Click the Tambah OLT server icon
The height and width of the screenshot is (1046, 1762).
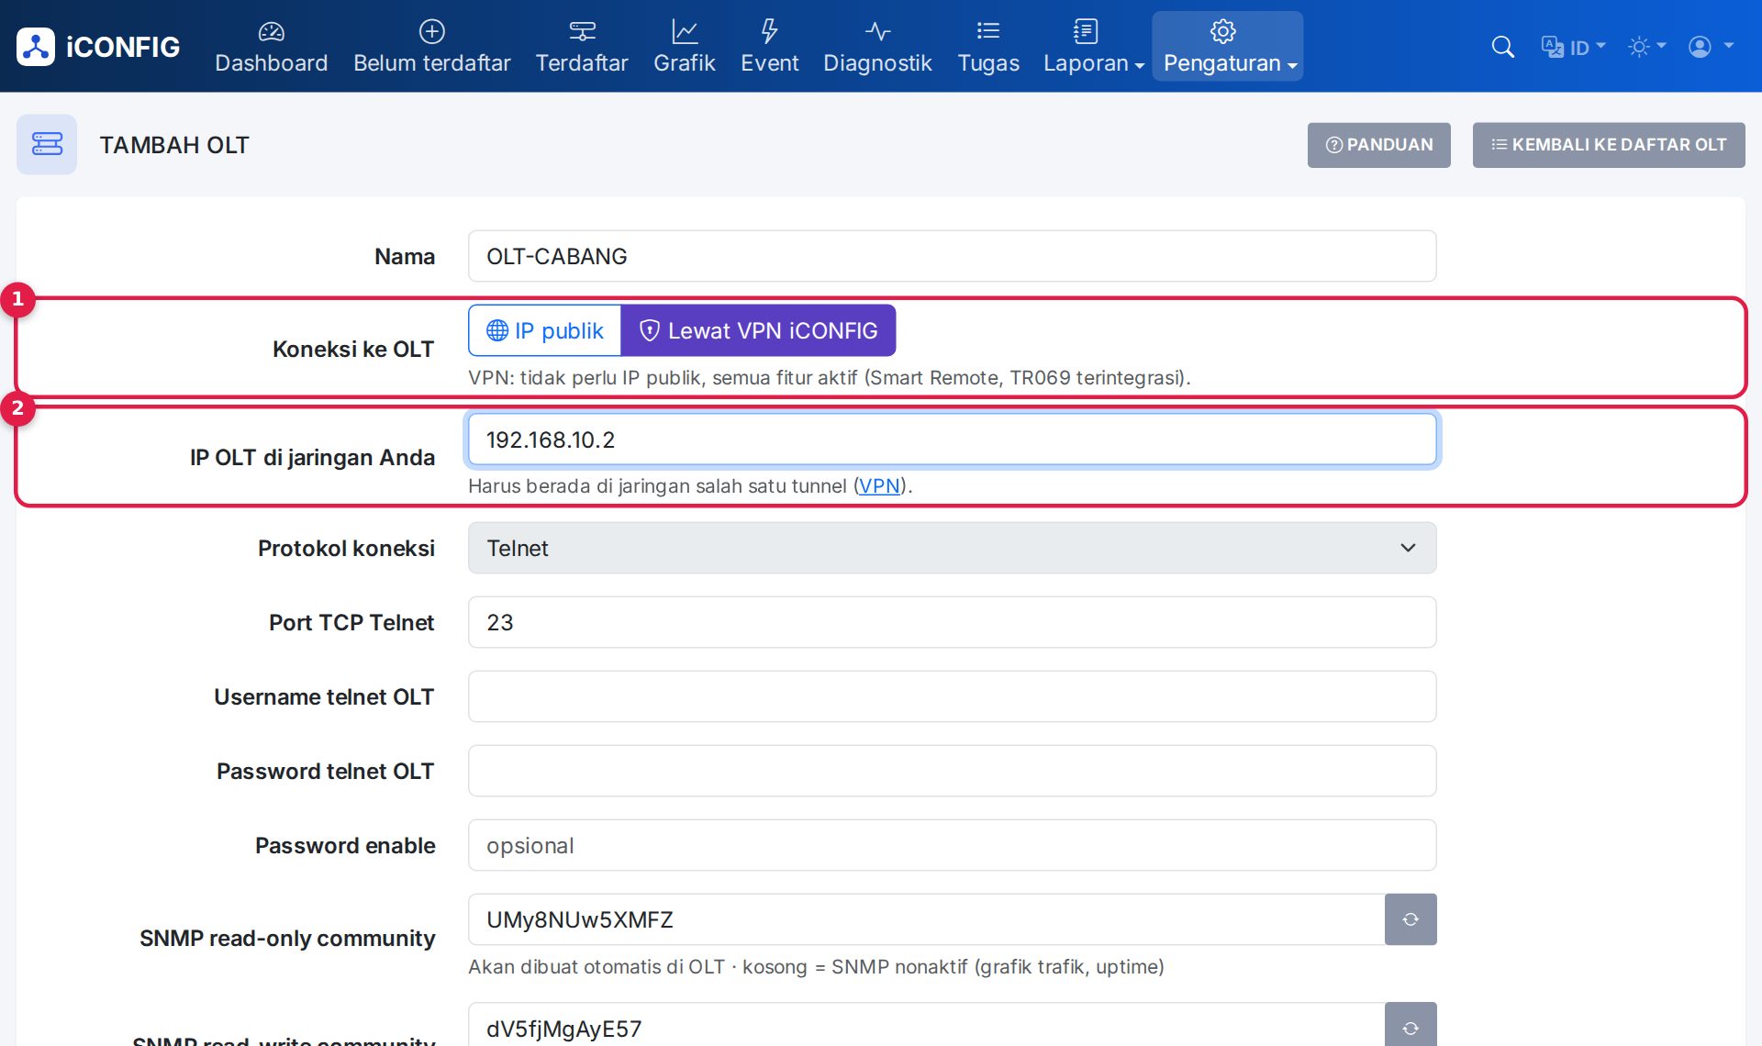tap(47, 145)
